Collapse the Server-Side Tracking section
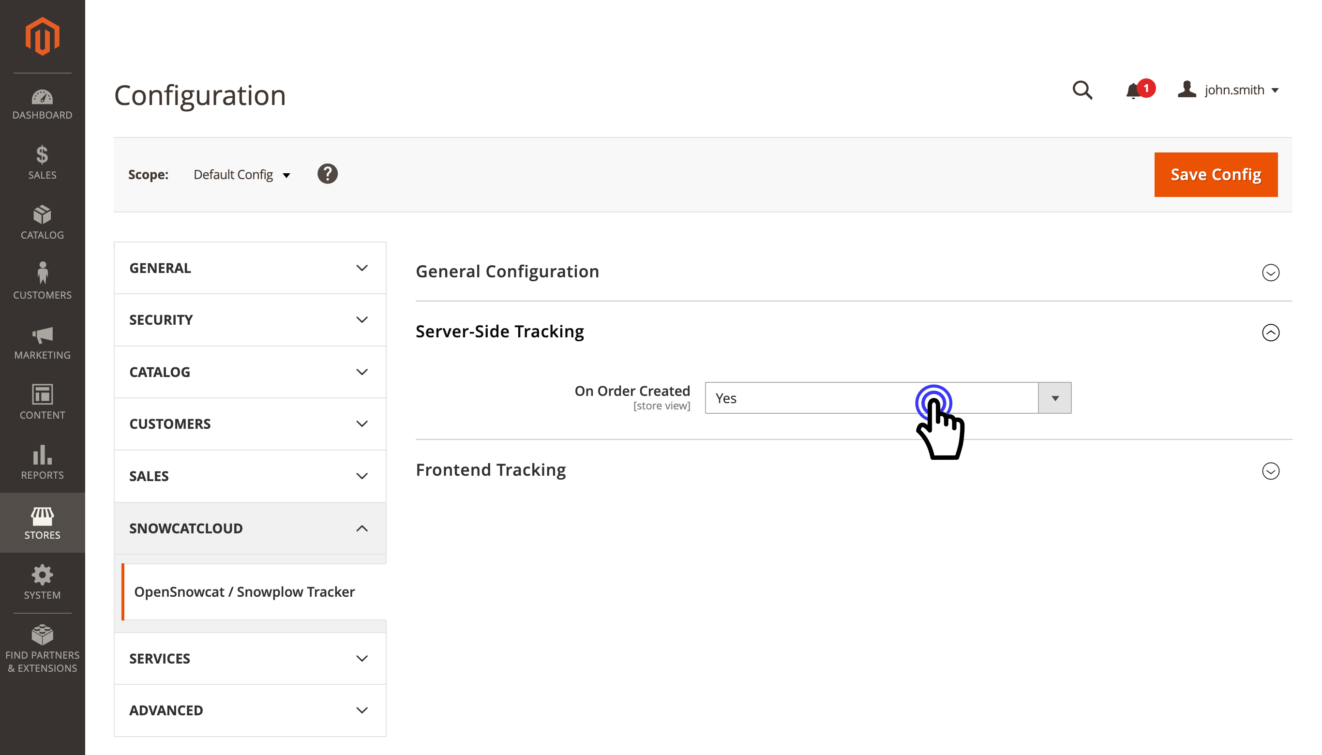Viewport: 1322px width, 755px height. 1270,332
